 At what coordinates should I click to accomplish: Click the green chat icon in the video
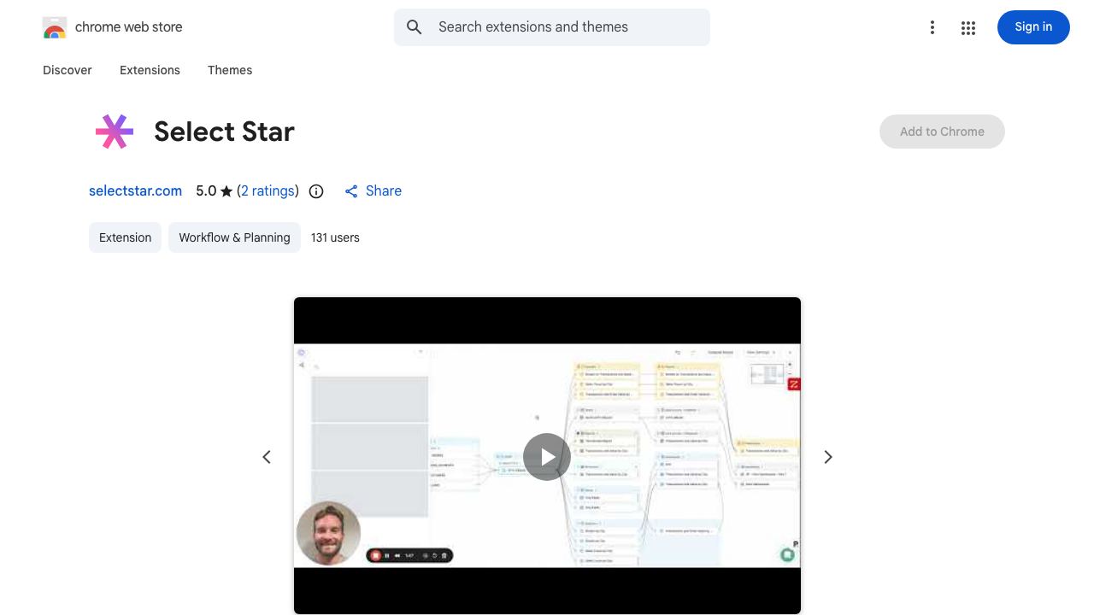(787, 555)
